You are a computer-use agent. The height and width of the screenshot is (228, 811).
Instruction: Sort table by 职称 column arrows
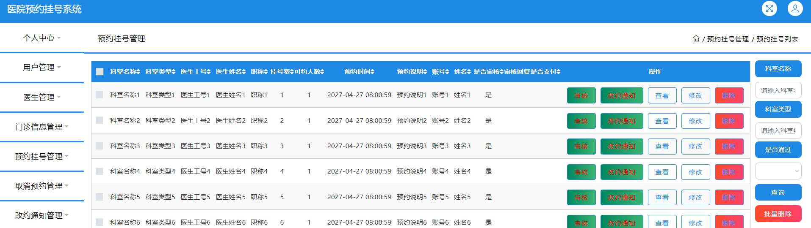pyautogui.click(x=266, y=72)
